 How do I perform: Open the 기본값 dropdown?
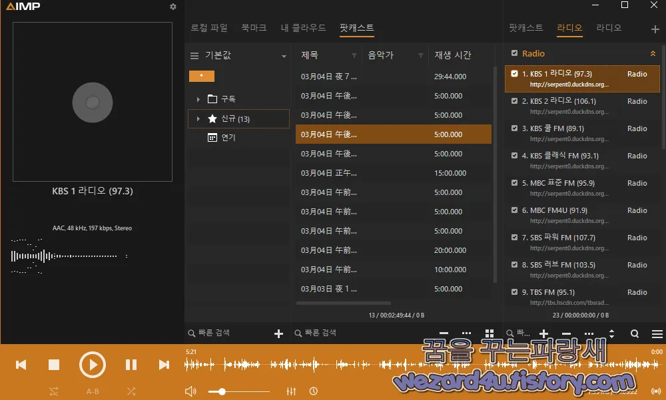point(283,56)
